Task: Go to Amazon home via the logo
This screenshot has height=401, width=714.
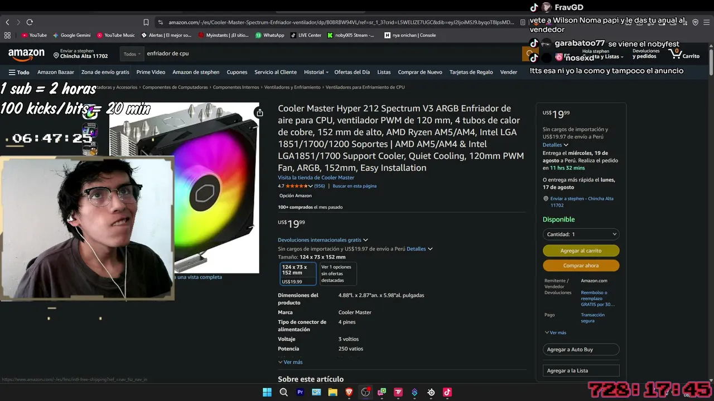Action: point(26,55)
